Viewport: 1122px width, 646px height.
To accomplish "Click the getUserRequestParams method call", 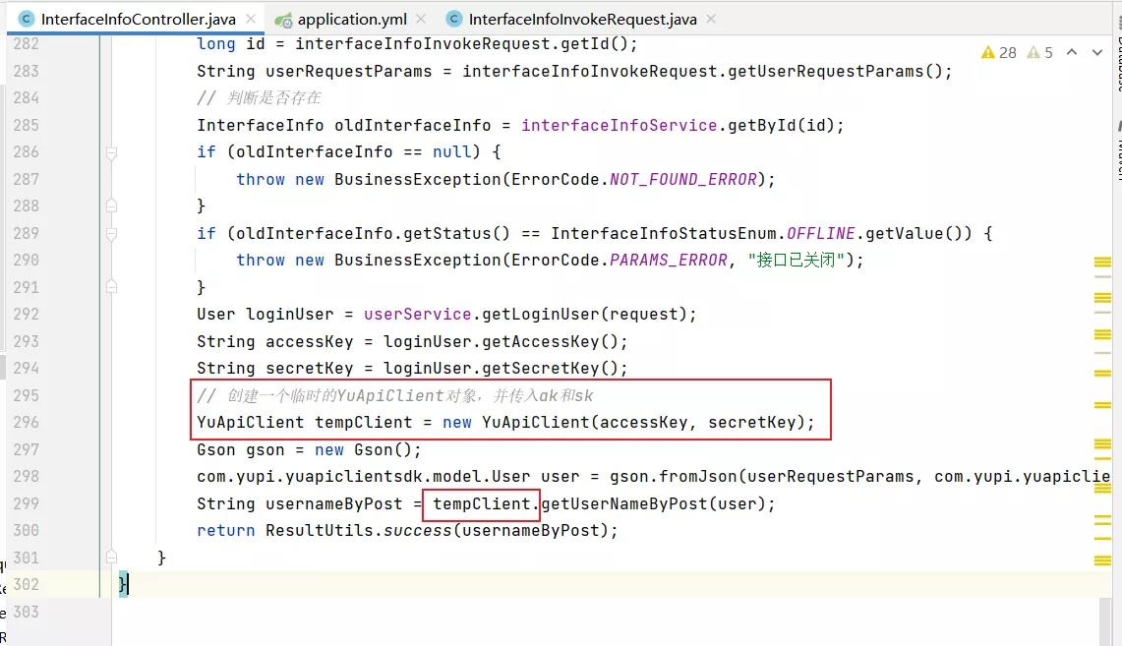I will pos(826,72).
